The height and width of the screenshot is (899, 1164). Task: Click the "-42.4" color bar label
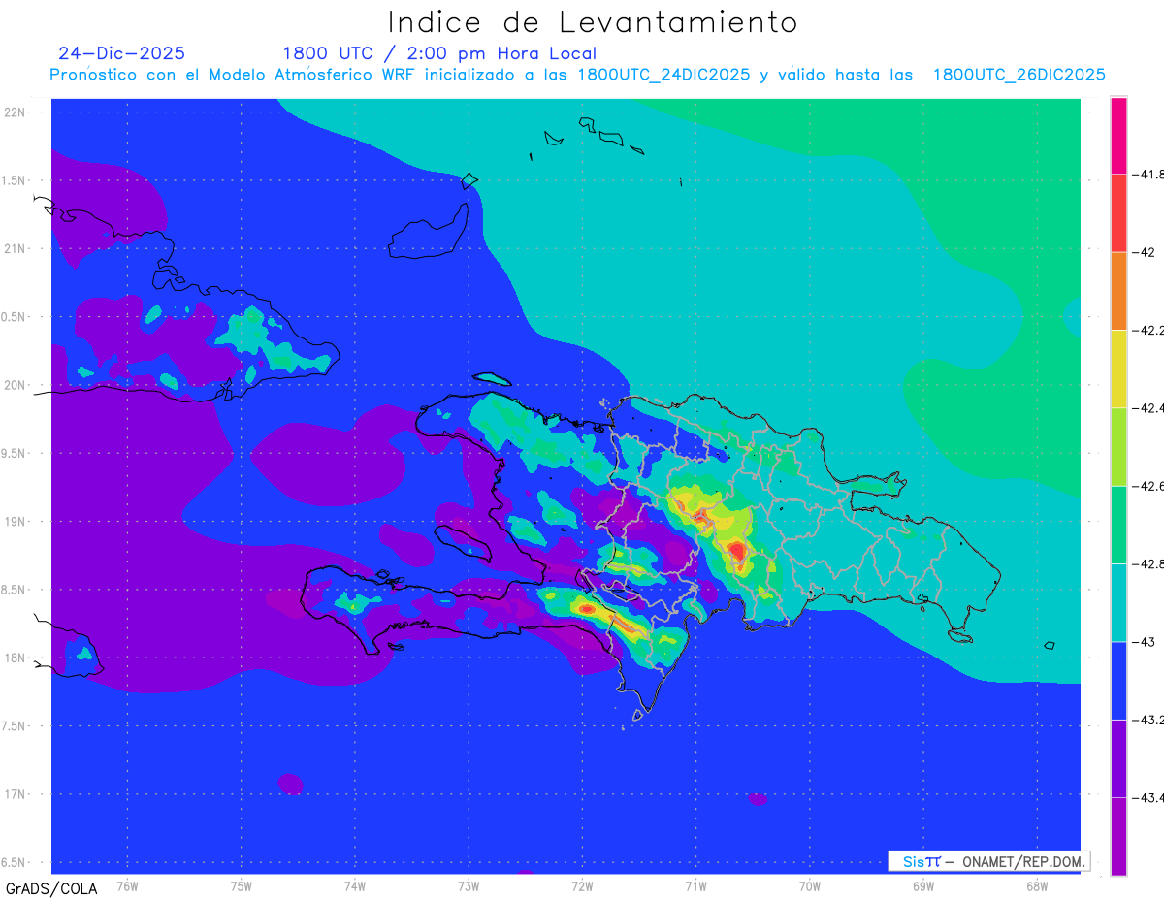pyautogui.click(x=1148, y=407)
